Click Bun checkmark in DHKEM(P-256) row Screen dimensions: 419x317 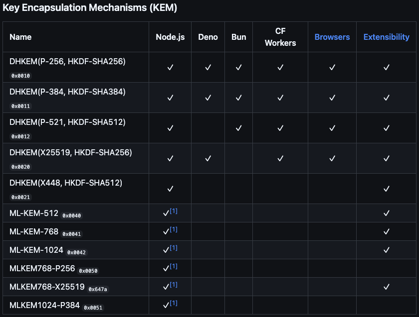pos(238,68)
